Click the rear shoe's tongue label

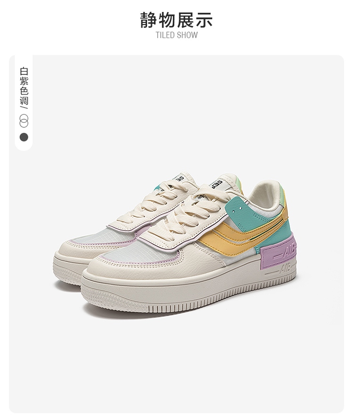(176, 178)
